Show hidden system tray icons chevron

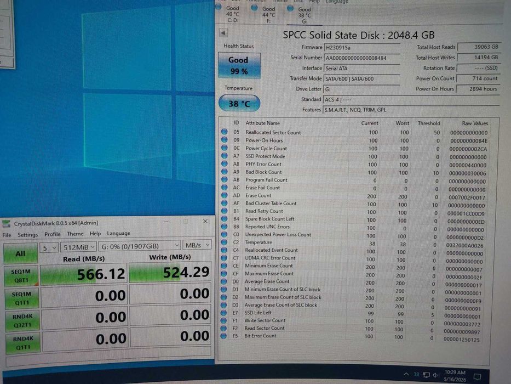click(x=406, y=374)
